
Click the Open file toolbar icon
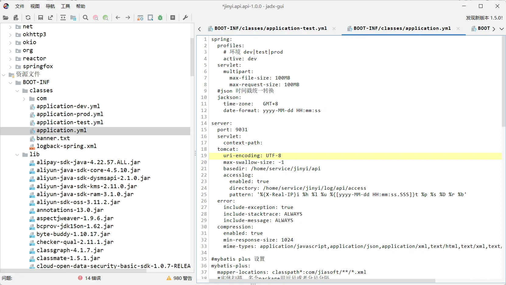[x=6, y=18]
